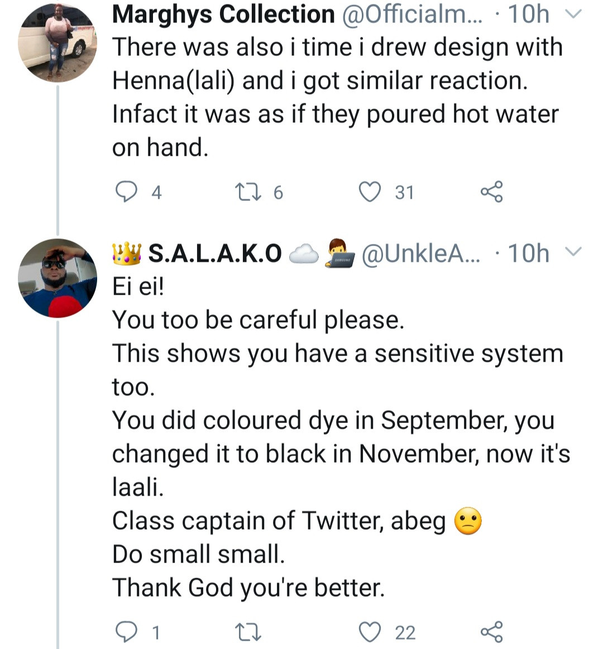Like S.A.L.A.K.O's reply tweet
The width and height of the screenshot is (603, 649).
point(369,632)
